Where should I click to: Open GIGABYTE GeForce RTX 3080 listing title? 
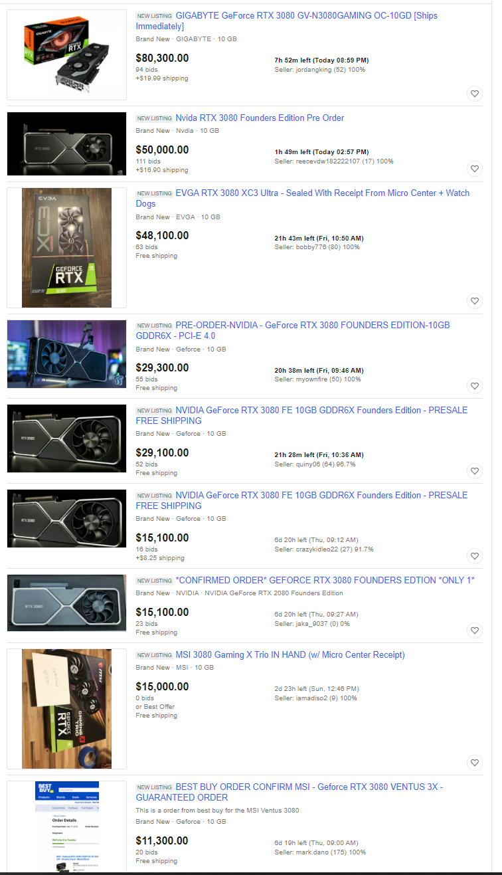[287, 21]
